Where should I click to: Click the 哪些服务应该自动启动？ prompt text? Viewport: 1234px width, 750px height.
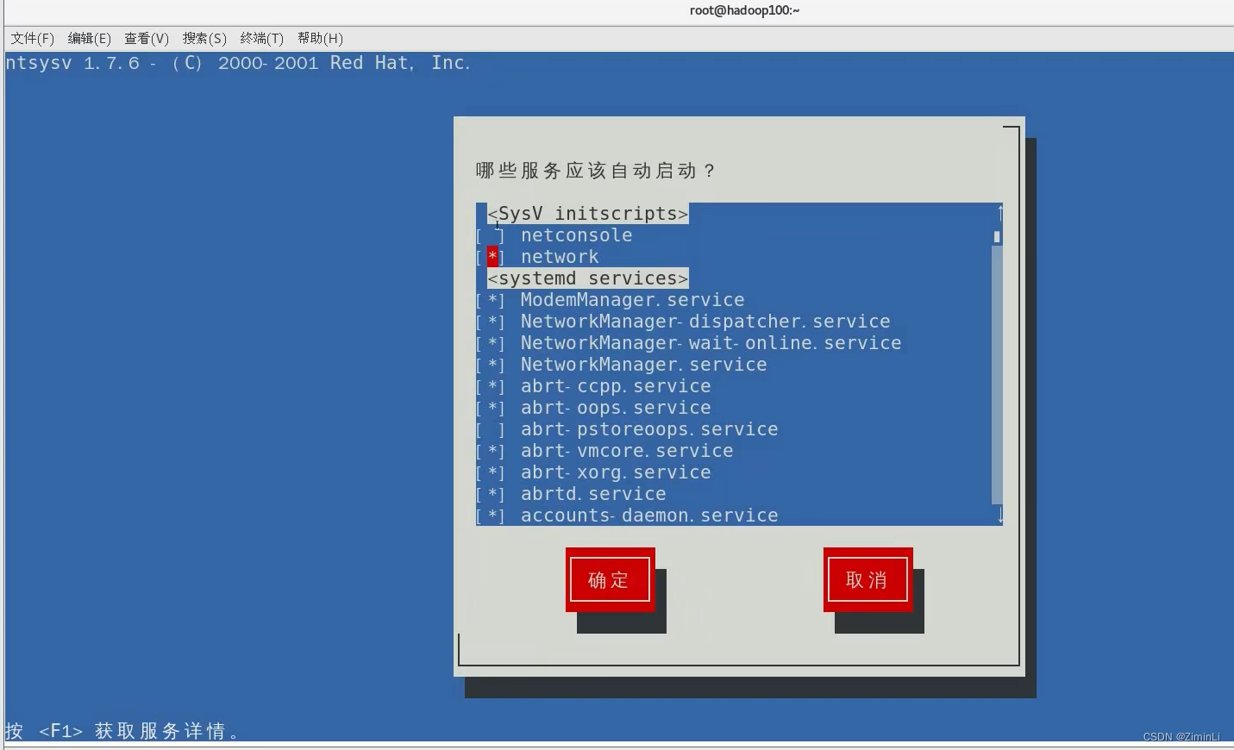(x=596, y=171)
